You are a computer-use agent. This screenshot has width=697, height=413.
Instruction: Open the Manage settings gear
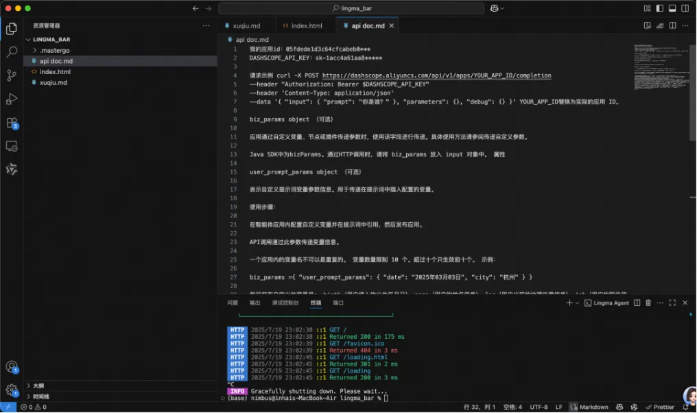(12, 390)
